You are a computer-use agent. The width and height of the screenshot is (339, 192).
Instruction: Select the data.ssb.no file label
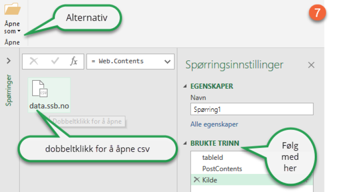click(x=49, y=106)
